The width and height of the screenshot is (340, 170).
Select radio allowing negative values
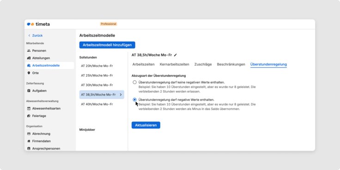(x=134, y=99)
